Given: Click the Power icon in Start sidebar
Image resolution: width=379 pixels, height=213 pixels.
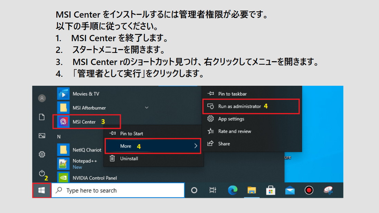Looking at the screenshot, I should [x=42, y=173].
